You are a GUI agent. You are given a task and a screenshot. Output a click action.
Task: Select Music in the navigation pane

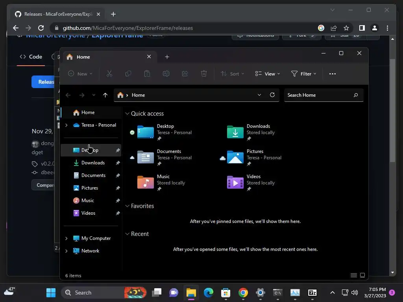91,201
